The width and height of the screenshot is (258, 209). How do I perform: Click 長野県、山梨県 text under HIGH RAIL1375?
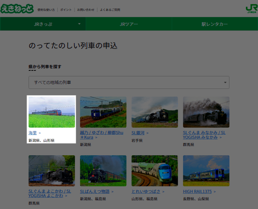pos(196,199)
